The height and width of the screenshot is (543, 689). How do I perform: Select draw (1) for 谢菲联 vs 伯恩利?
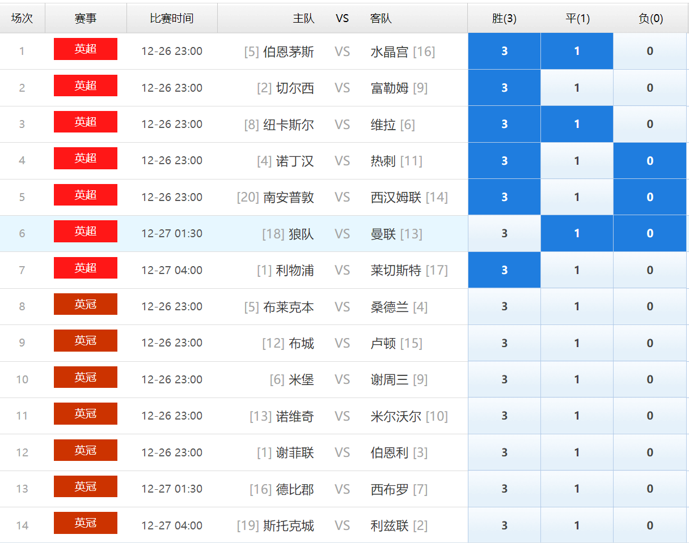(577, 452)
